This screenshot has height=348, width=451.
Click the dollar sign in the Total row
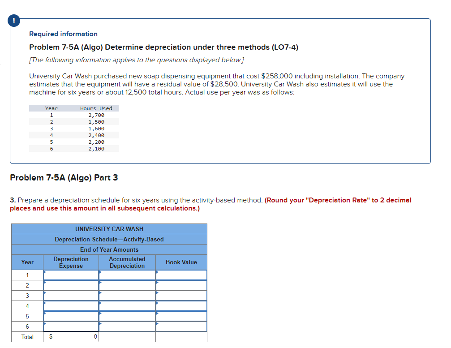pos(51,336)
